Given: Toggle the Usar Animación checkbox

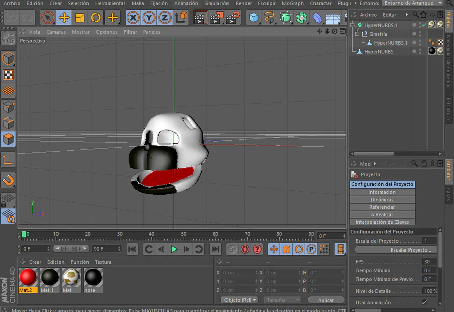Looking at the screenshot, I should click(424, 302).
